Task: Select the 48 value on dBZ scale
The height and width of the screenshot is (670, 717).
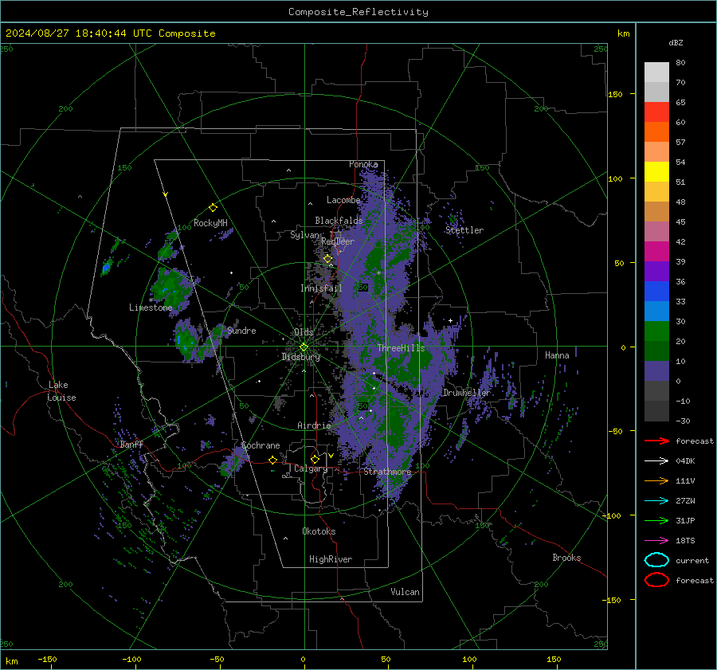Action: click(680, 202)
